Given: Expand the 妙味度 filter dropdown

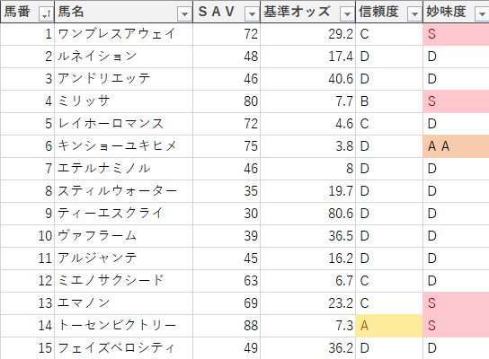Looking at the screenshot, I should [x=482, y=13].
